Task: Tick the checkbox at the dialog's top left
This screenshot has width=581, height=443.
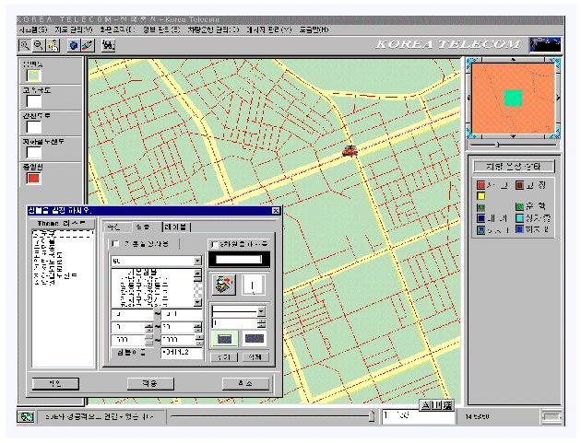Action: [x=115, y=244]
